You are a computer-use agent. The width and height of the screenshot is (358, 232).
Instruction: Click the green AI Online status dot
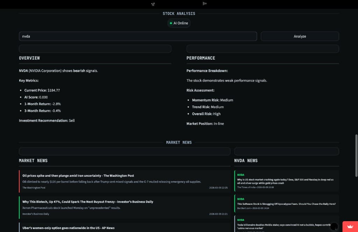(x=171, y=23)
